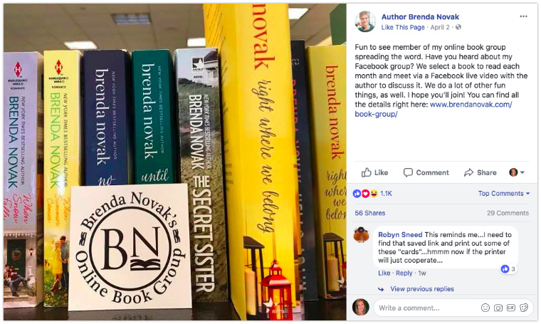The height and width of the screenshot is (324, 541).
Task: Click the thumbs-up Like icon under the post
Action: [366, 172]
